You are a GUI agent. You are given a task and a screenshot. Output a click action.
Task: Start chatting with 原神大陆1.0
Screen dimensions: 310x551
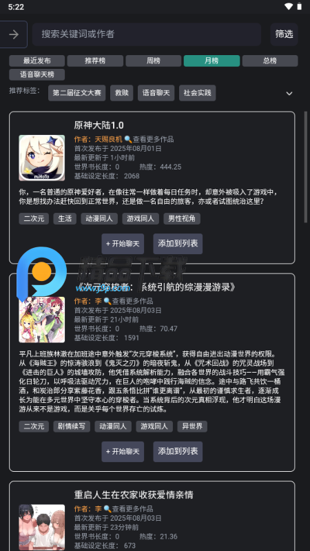pyautogui.click(x=123, y=244)
